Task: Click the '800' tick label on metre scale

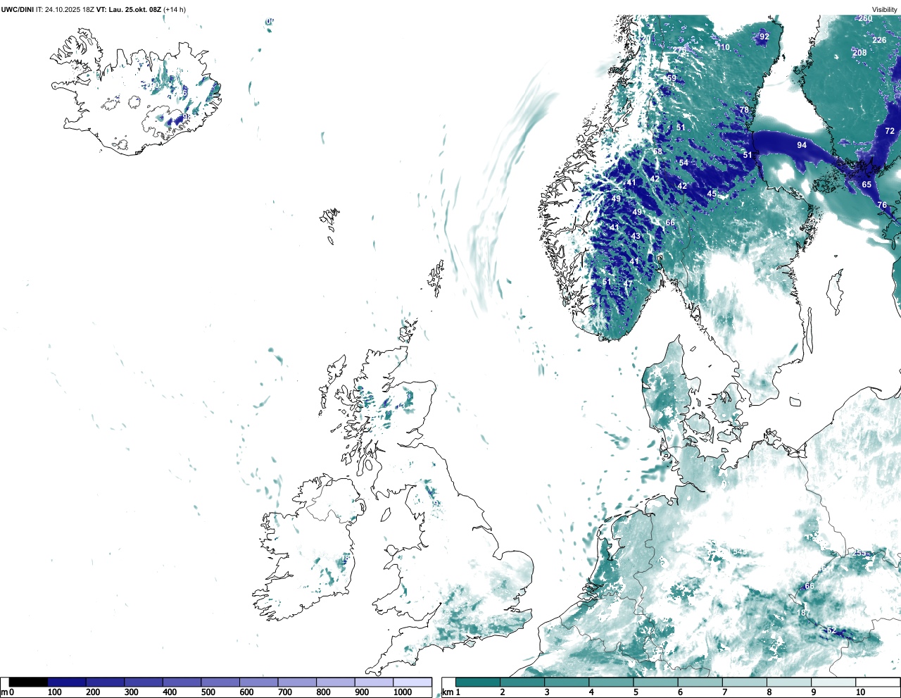Action: point(323,692)
